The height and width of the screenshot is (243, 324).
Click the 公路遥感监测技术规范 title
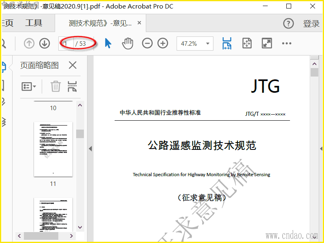pyautogui.click(x=202, y=145)
